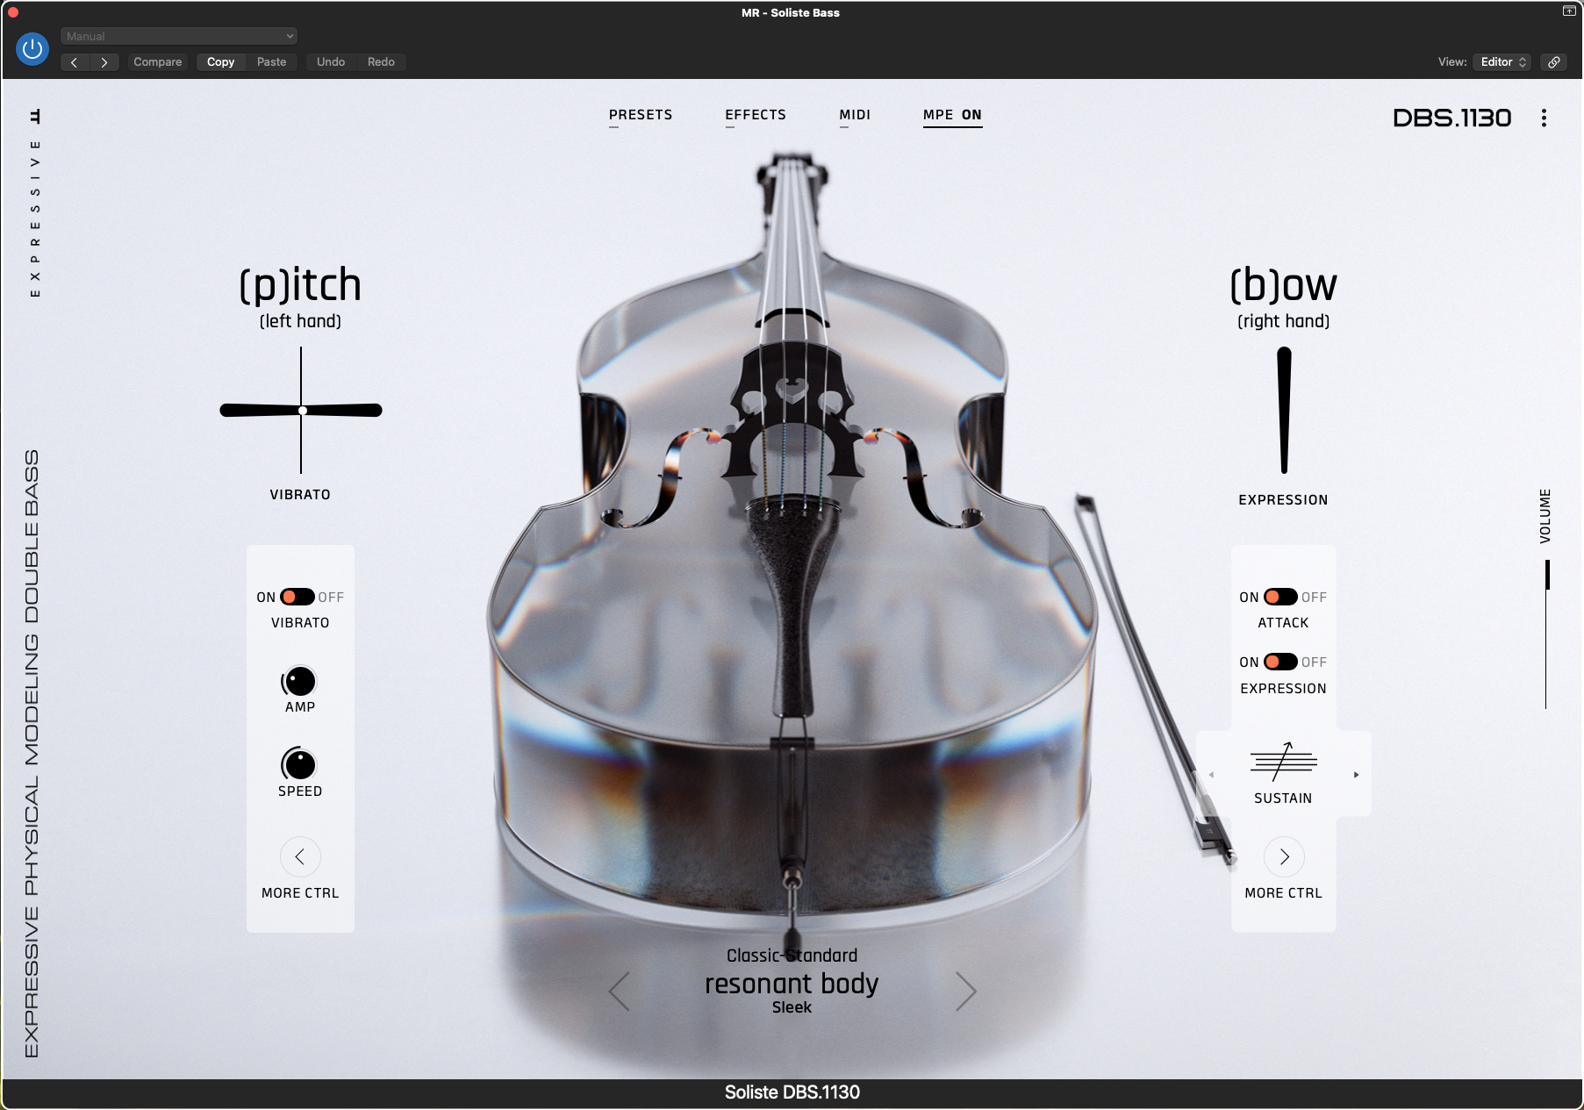Click the DBS.1130 product logo

pyautogui.click(x=1452, y=118)
